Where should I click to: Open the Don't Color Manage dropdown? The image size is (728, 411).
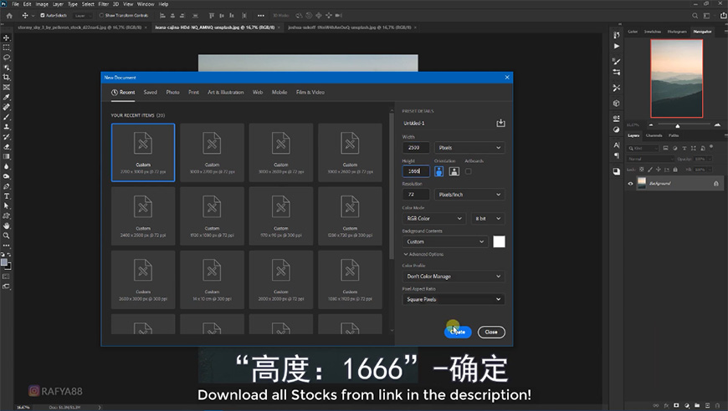(x=454, y=277)
